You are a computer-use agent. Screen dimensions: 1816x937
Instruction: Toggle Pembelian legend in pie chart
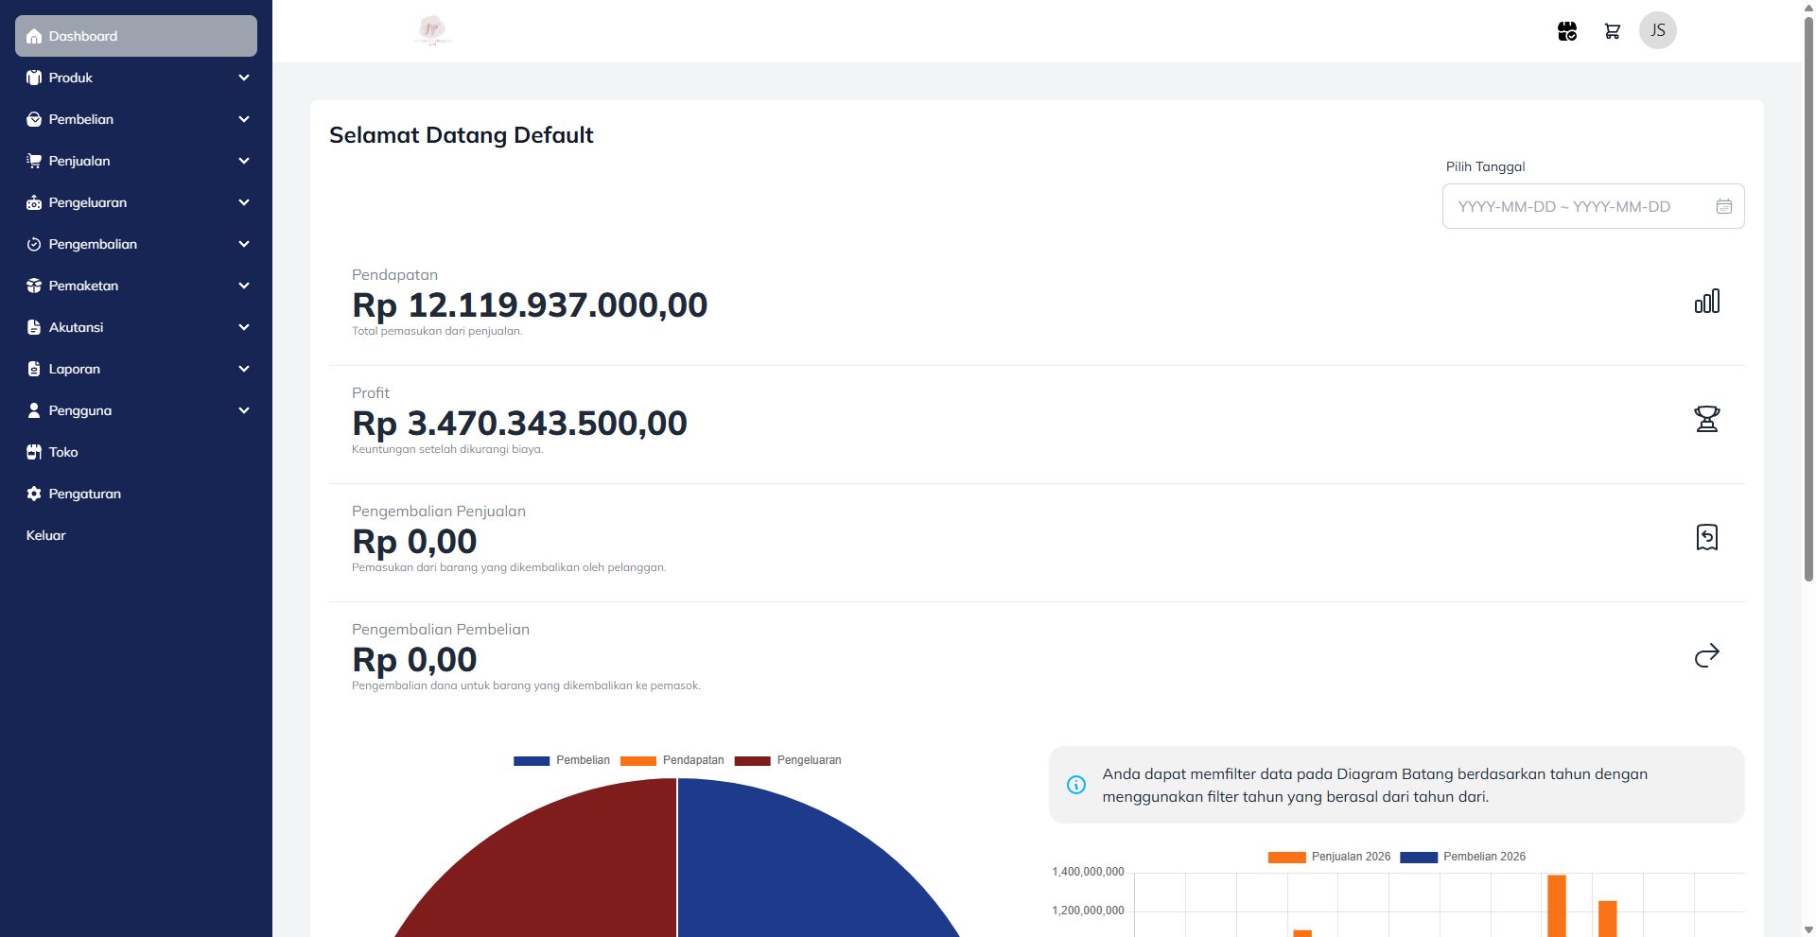pos(562,760)
